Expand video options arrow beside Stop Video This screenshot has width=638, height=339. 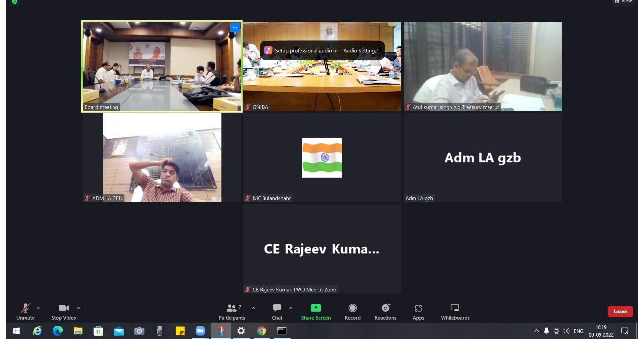(78, 308)
